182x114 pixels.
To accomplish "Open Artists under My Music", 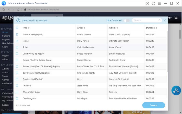I will pyautogui.click(x=5, y=73).
